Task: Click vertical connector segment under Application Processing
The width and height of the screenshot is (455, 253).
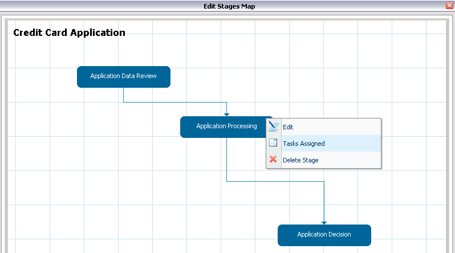Action: point(227,160)
